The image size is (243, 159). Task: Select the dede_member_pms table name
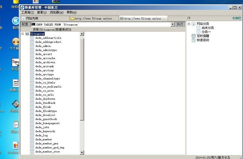click(x=47, y=144)
